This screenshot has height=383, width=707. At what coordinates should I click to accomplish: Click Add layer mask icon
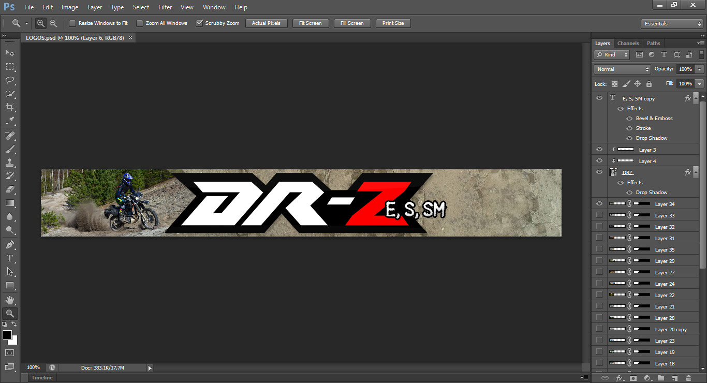point(633,378)
